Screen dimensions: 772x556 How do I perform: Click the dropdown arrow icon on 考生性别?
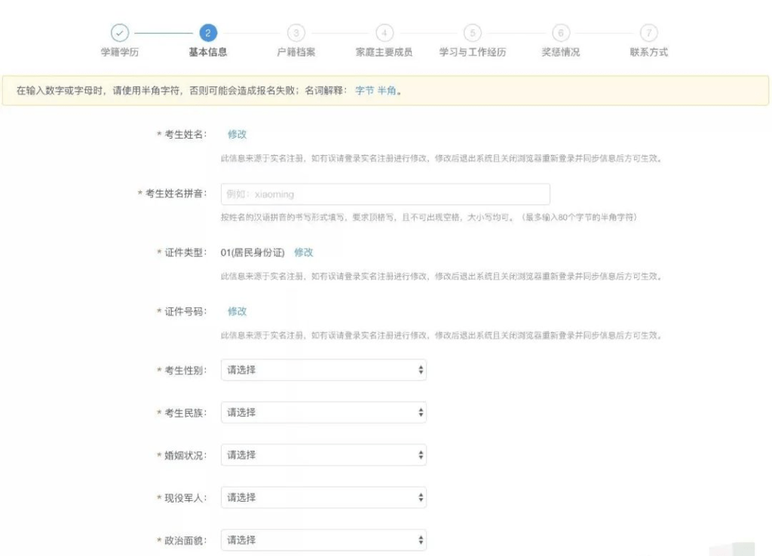click(x=419, y=369)
